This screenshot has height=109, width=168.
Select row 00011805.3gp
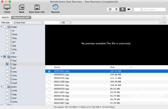(107, 92)
